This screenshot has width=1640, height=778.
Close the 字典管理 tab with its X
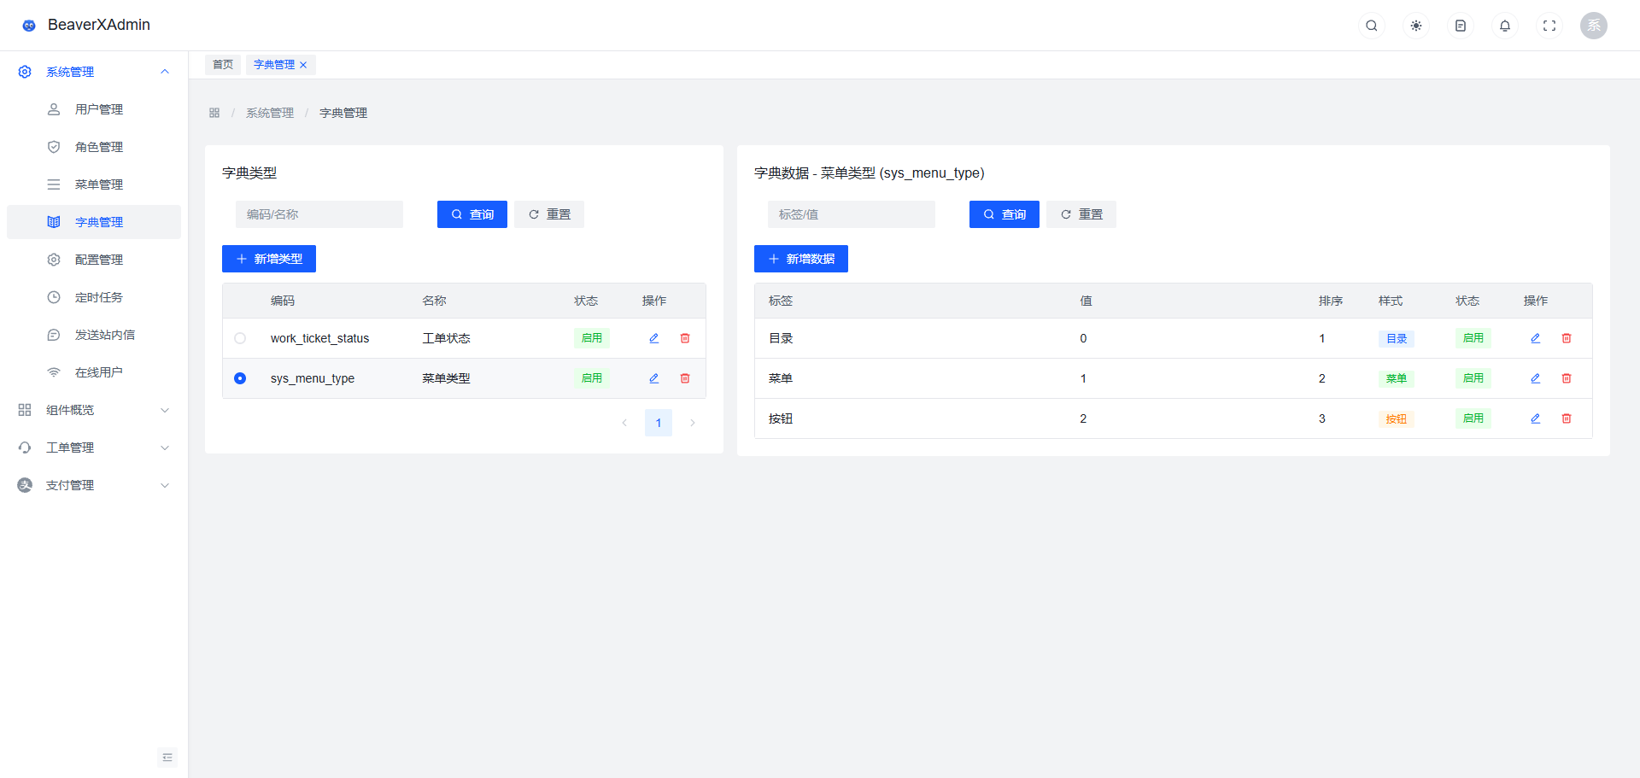(x=303, y=65)
